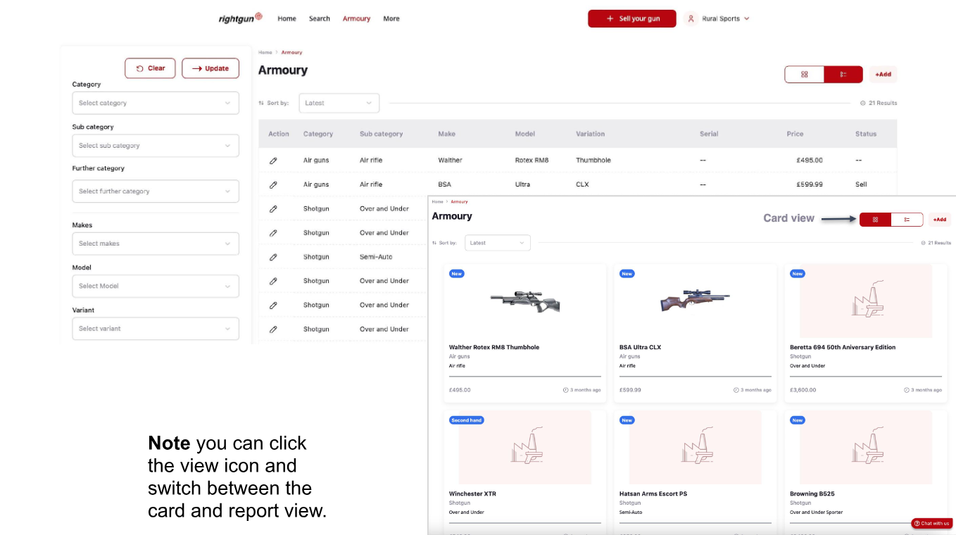Screen dimensions: 956x535
Task: Open the Chat with us widget
Action: 932,524
